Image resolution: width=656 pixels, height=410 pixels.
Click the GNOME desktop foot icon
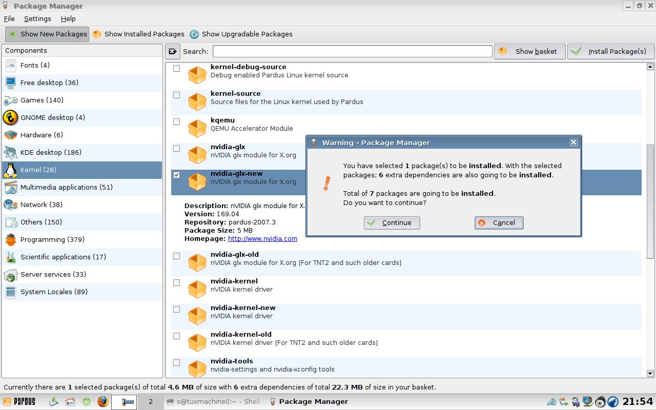click(x=11, y=118)
